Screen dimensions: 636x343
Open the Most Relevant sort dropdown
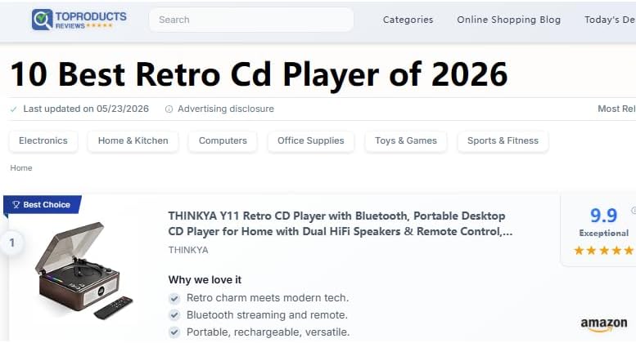[616, 109]
